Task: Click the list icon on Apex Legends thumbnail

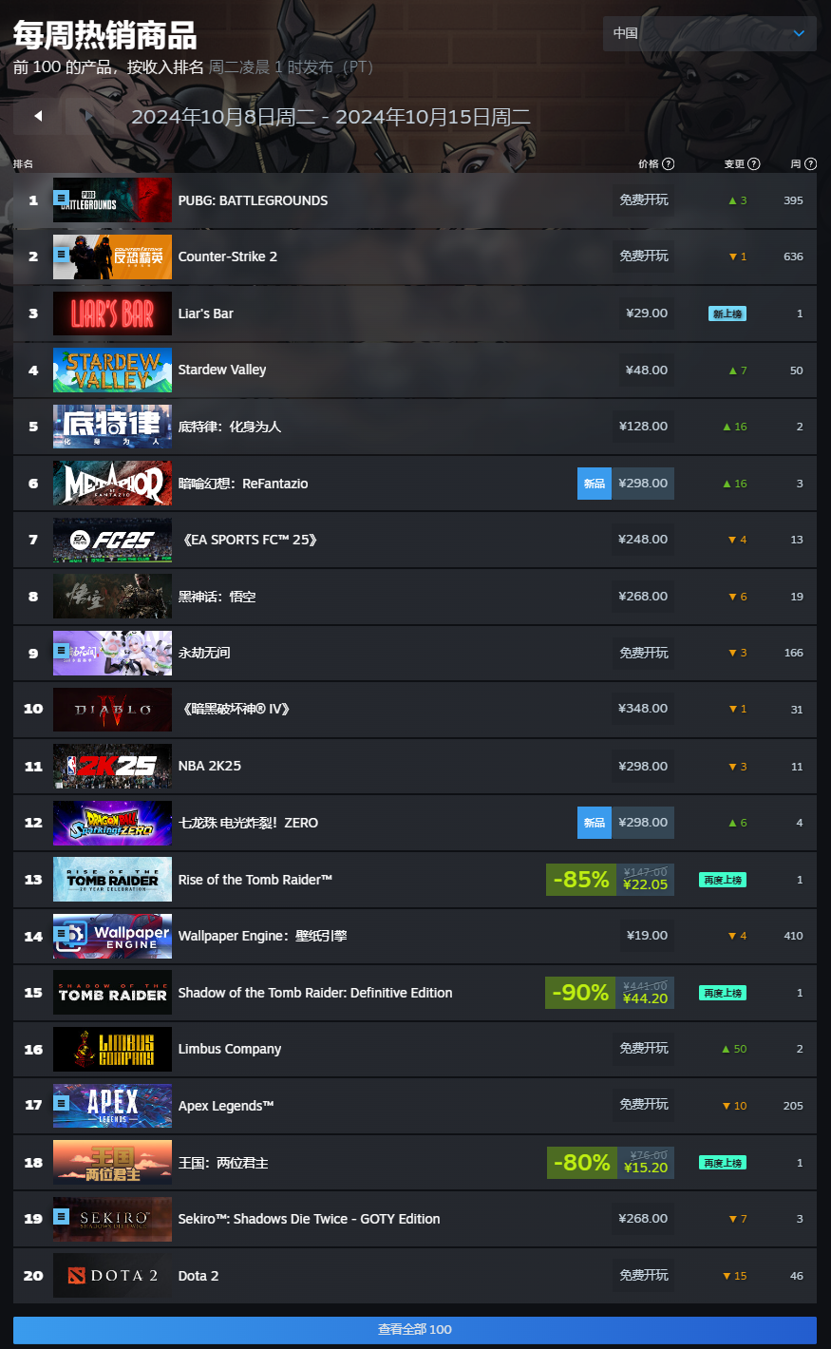Action: pos(62,1104)
